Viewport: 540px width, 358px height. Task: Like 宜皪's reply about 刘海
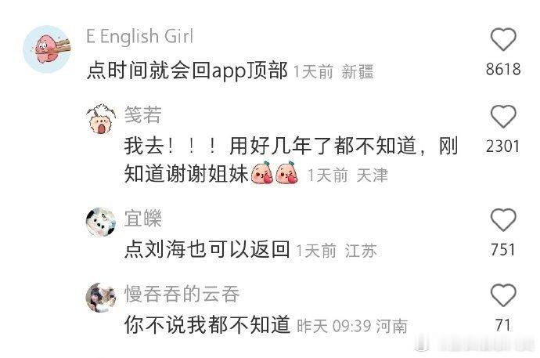point(503,219)
